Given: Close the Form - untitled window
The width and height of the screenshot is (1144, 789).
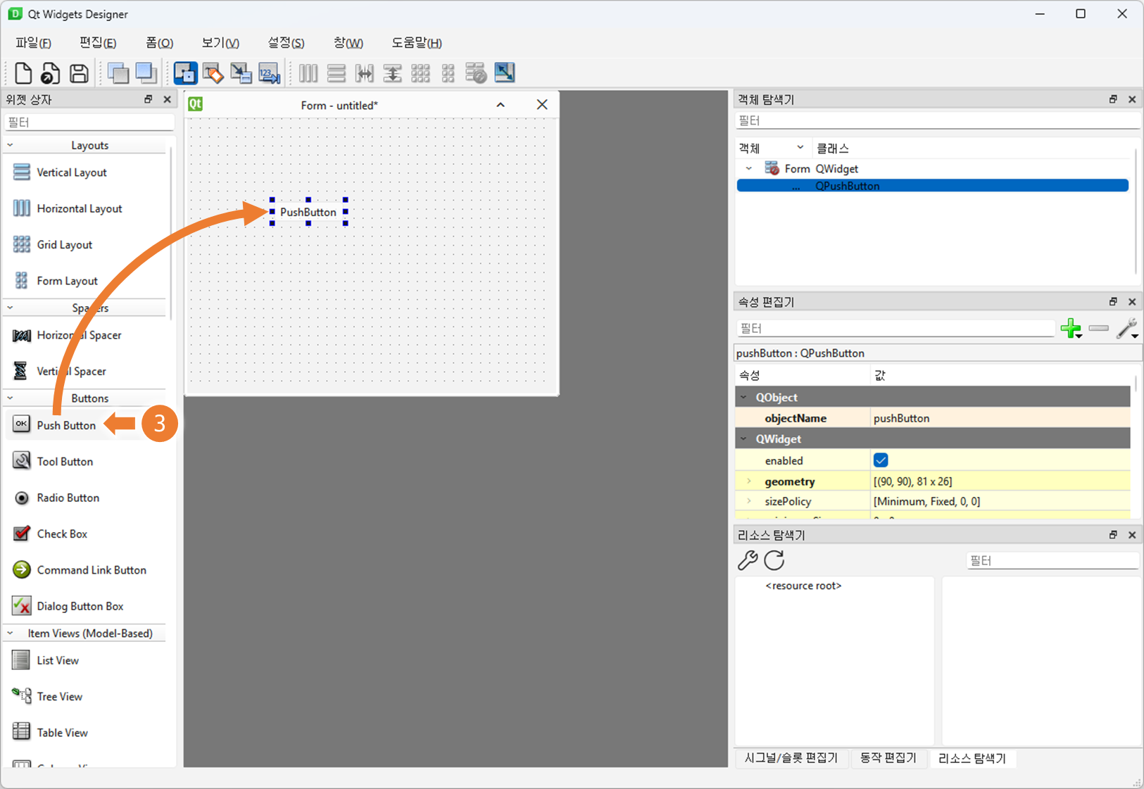Looking at the screenshot, I should [x=542, y=105].
